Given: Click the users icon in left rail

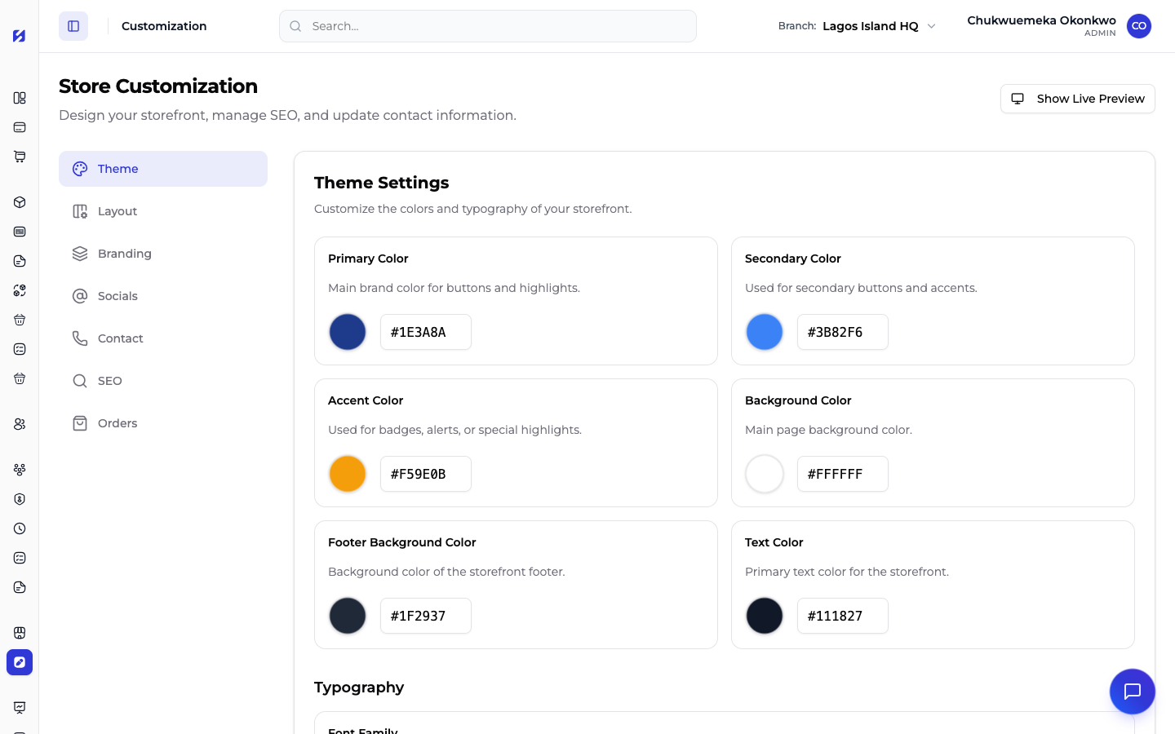Looking at the screenshot, I should click(x=20, y=424).
